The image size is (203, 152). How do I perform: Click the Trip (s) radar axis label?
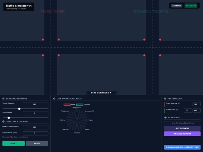(91, 120)
